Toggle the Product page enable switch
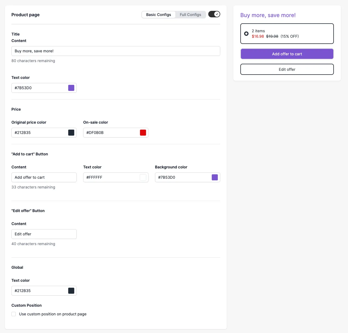 point(214,14)
